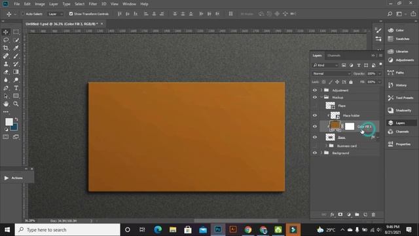Hide the Mockup group layer
The width and height of the screenshot is (419, 236).
click(x=315, y=98)
